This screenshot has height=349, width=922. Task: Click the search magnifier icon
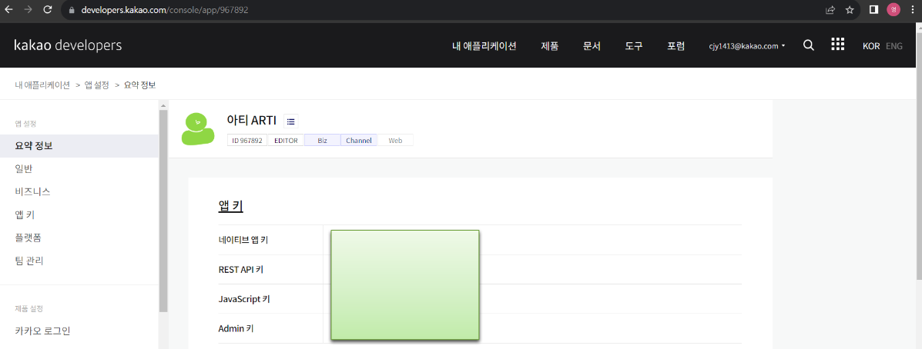click(809, 45)
